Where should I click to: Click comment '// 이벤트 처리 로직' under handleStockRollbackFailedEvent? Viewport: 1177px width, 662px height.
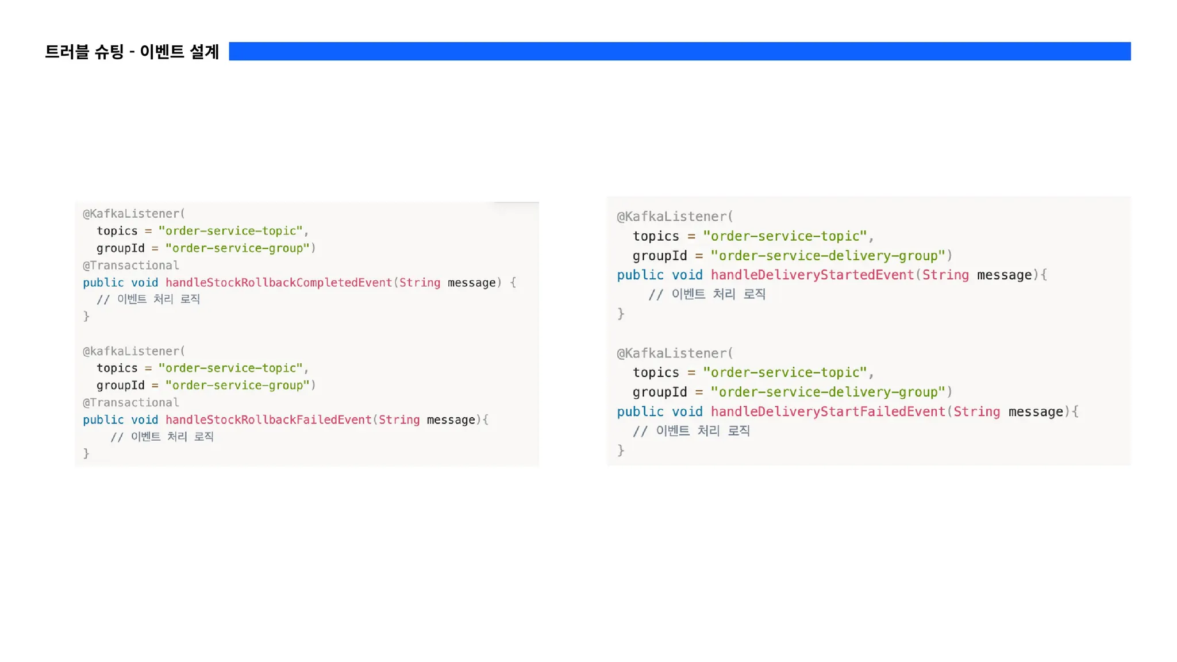pos(161,437)
